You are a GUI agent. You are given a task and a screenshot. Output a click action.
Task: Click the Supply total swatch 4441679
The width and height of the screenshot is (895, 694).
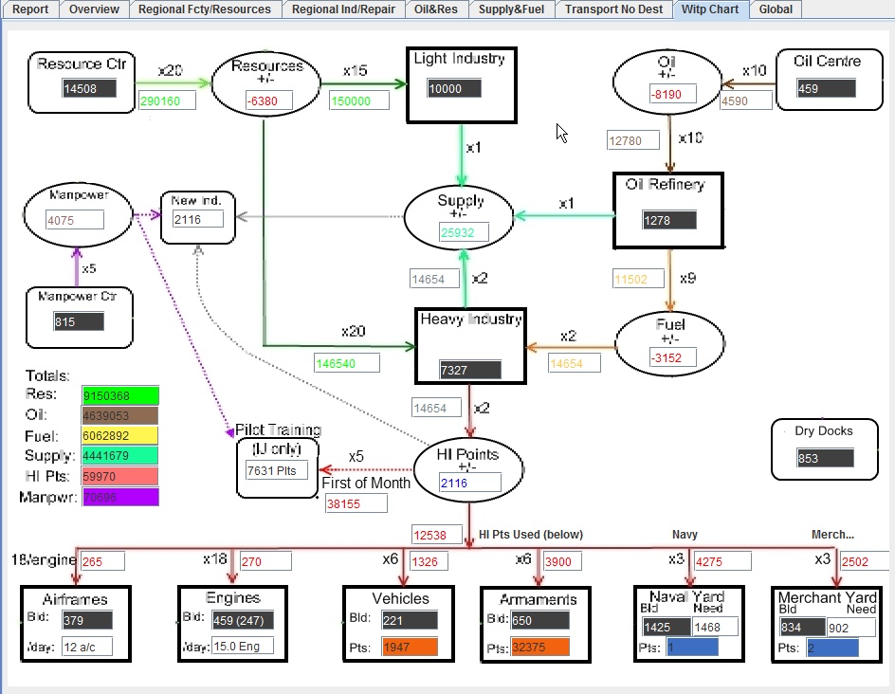point(120,455)
